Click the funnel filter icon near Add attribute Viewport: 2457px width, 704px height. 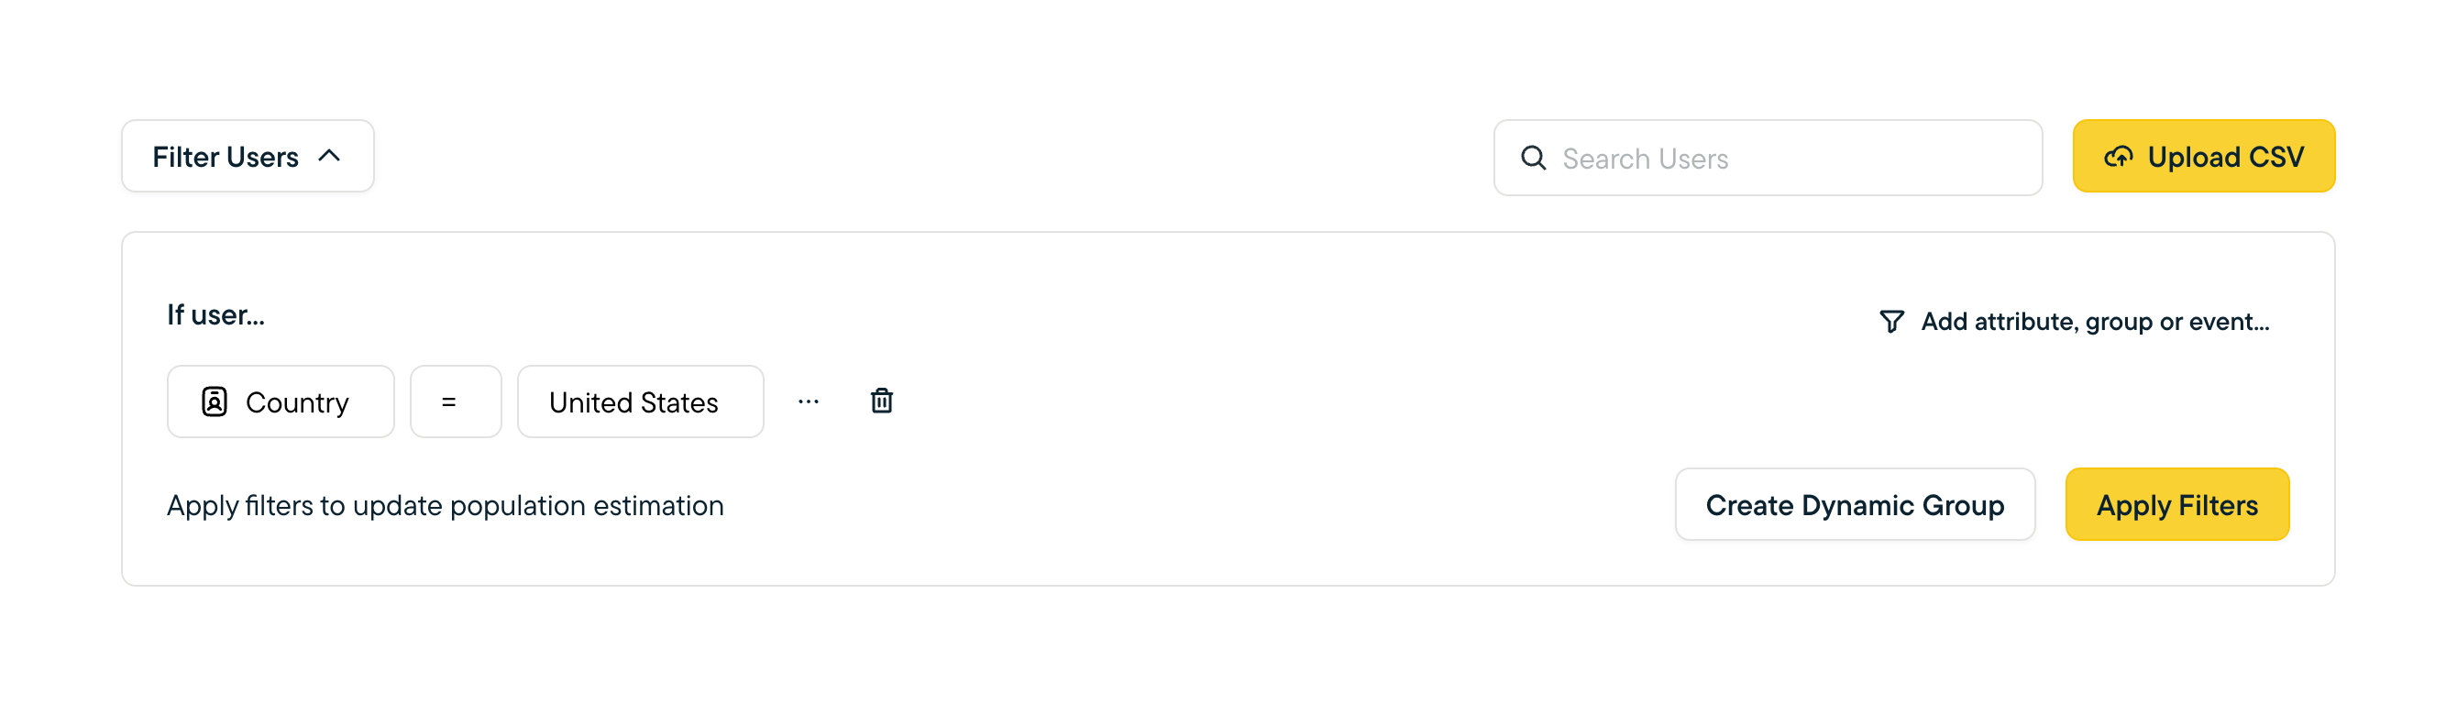(x=1891, y=322)
